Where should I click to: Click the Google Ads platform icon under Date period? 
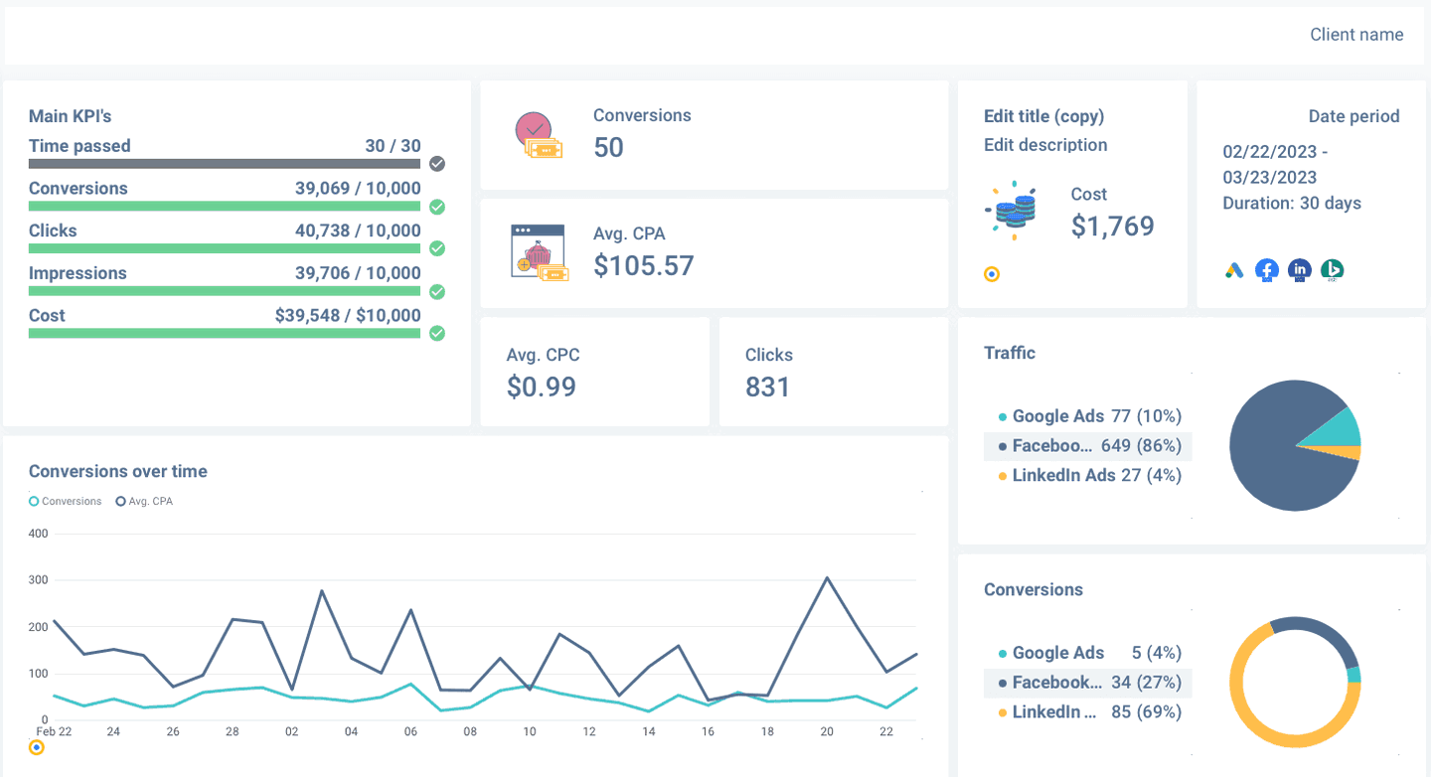pyautogui.click(x=1233, y=269)
